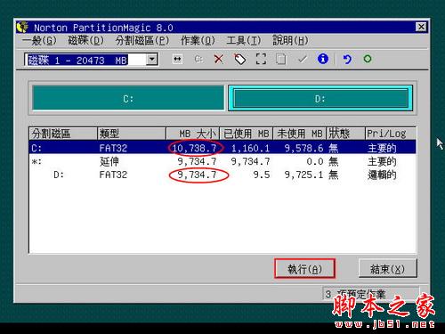Click the MB 大小 column header

tap(193, 134)
